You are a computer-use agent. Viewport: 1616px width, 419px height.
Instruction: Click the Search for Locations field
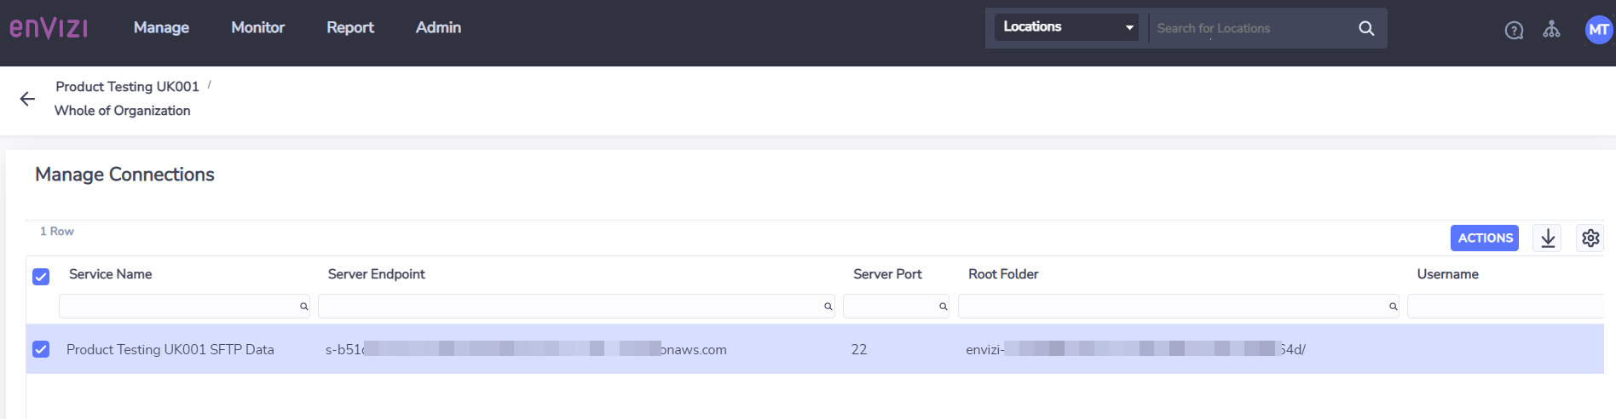tap(1253, 28)
